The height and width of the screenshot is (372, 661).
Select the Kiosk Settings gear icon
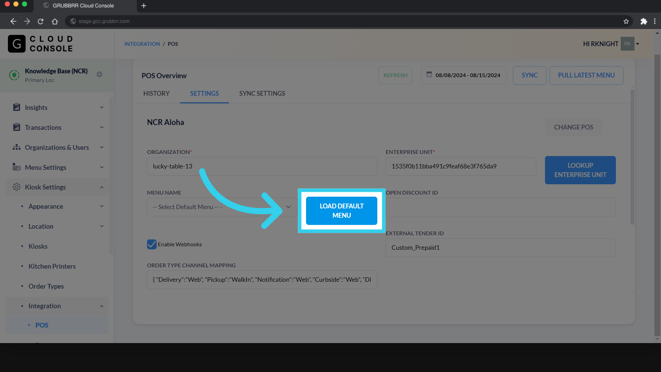coord(17,187)
